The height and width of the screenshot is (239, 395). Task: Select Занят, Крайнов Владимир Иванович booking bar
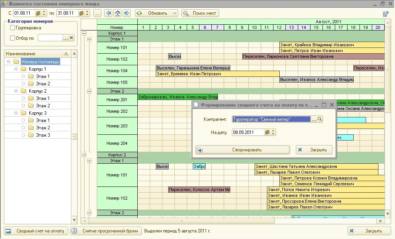[x=332, y=45]
